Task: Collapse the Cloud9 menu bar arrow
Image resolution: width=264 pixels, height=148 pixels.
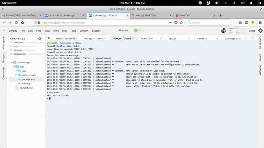Action: pyautogui.click(x=4, y=31)
